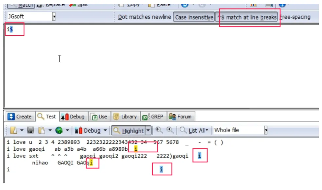
Task: Toggle Dot matches newline option
Action: click(144, 17)
